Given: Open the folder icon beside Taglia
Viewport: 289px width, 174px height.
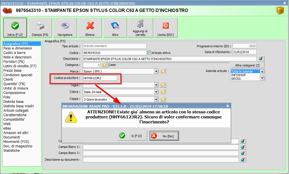Looking at the screenshot, I should 163,85.
